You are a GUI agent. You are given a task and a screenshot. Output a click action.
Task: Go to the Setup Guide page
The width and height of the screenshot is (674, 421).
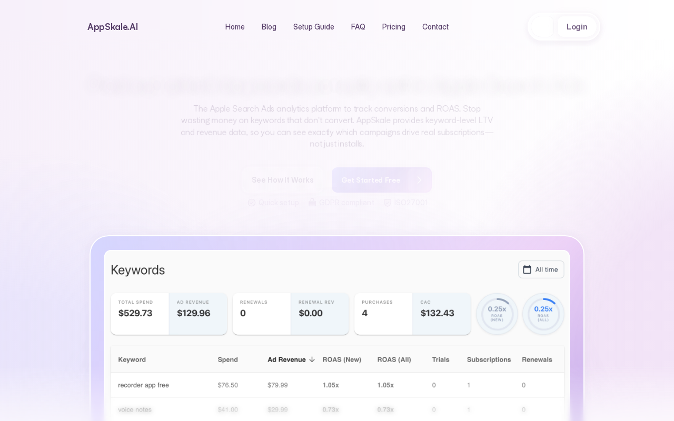tap(313, 27)
